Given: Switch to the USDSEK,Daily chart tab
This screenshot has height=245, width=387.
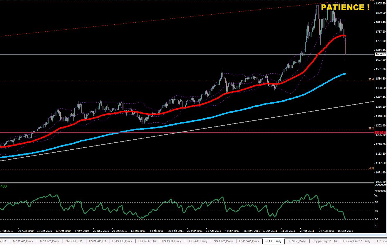Looking at the screenshot, I should click(x=172, y=241).
